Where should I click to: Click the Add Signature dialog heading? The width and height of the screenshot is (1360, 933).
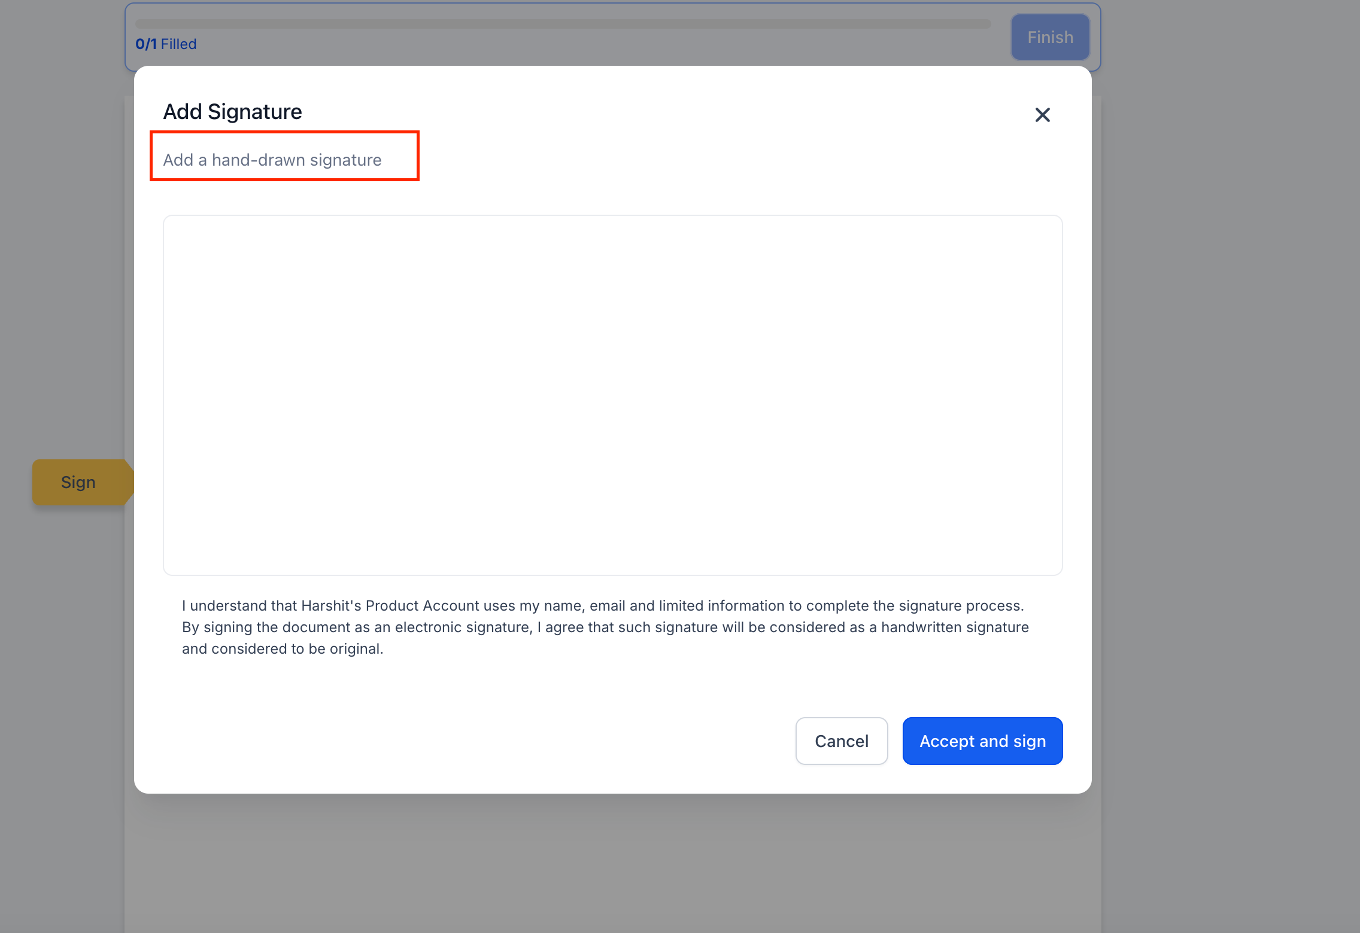[232, 112]
